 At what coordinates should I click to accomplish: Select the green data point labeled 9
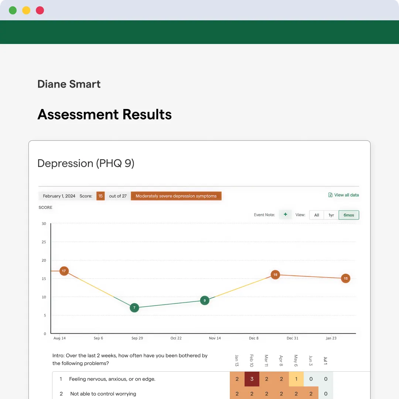point(205,300)
